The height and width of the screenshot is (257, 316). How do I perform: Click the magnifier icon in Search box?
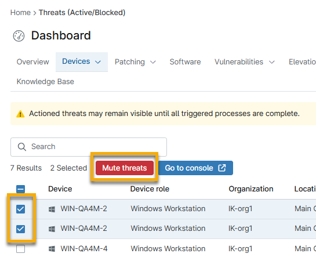click(x=22, y=147)
